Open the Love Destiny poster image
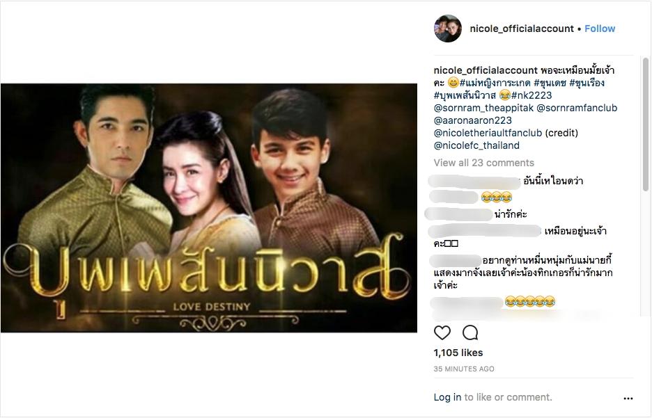 (209, 208)
